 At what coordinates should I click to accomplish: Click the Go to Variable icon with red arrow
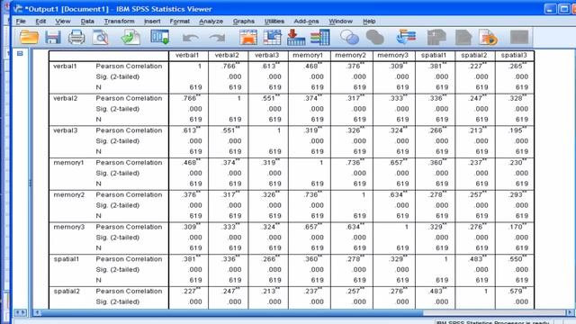pos(296,38)
